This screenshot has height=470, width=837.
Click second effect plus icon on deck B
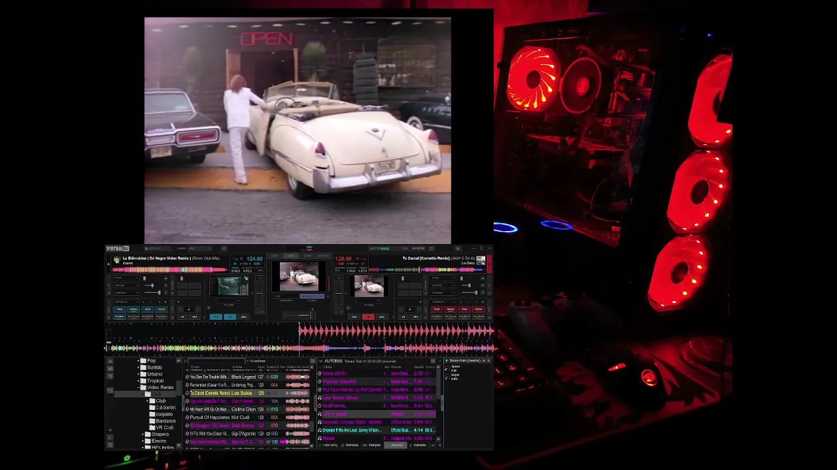coord(483,285)
